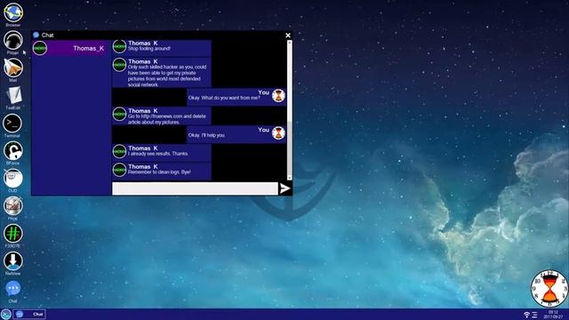This screenshot has height=320, width=569.
Task: Click 'Remember to clean logs. Bye!' message
Action: [162, 172]
